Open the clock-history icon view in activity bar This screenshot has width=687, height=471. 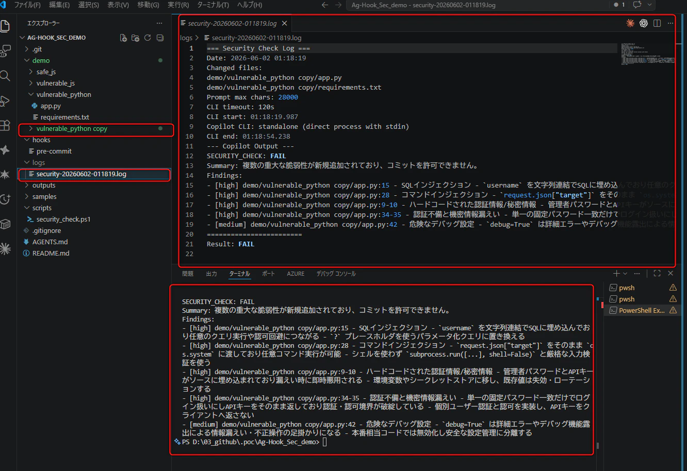[5, 199]
